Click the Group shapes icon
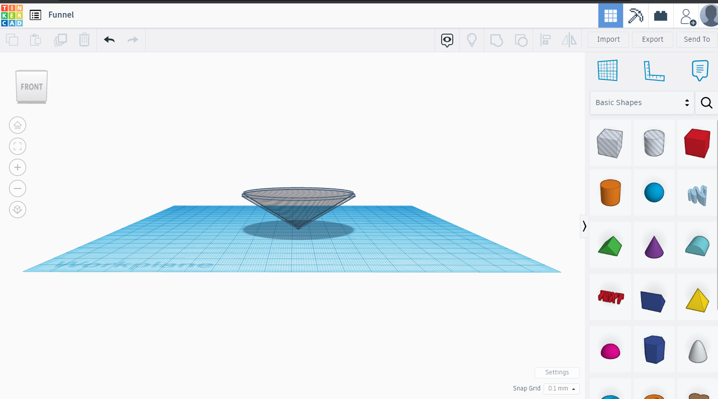Screen dimensions: 718x399 [496, 40]
